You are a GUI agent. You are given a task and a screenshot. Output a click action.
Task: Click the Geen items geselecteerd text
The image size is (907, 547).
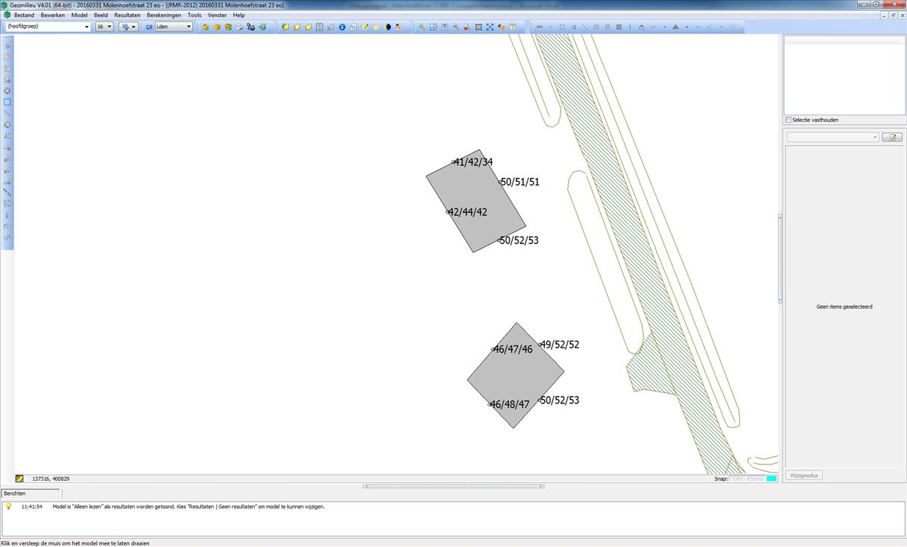pos(844,307)
